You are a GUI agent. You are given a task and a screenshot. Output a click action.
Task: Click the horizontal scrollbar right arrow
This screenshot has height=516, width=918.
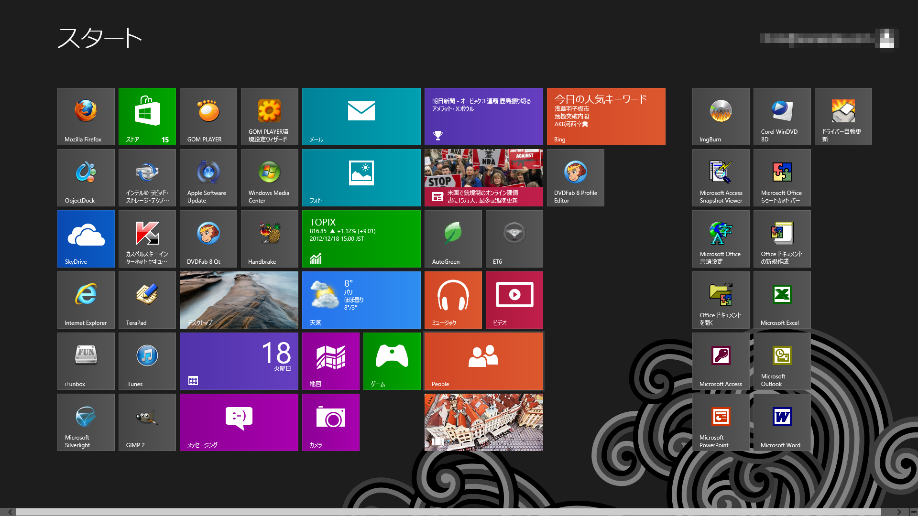pos(899,512)
